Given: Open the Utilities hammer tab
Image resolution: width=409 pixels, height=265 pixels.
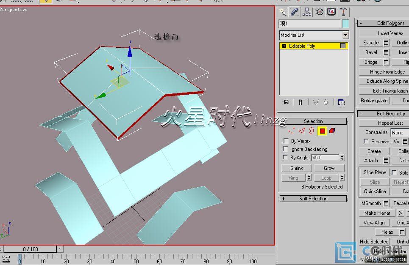Looking at the screenshot, I should pyautogui.click(x=343, y=12).
